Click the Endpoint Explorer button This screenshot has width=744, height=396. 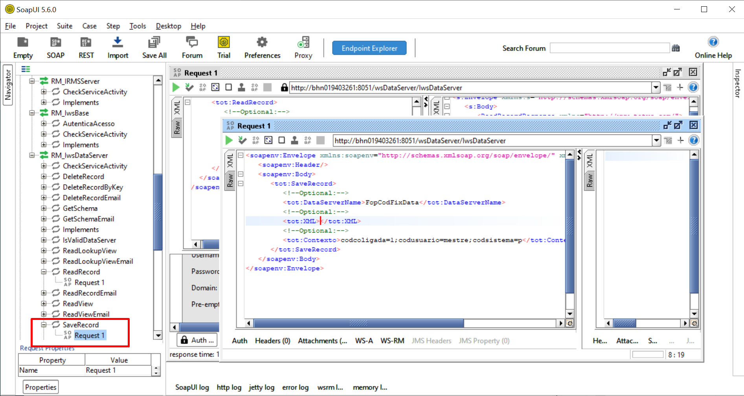tap(369, 48)
